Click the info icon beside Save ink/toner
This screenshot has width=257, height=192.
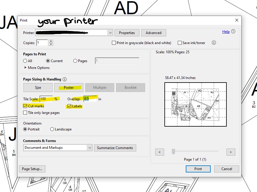coord(213,43)
